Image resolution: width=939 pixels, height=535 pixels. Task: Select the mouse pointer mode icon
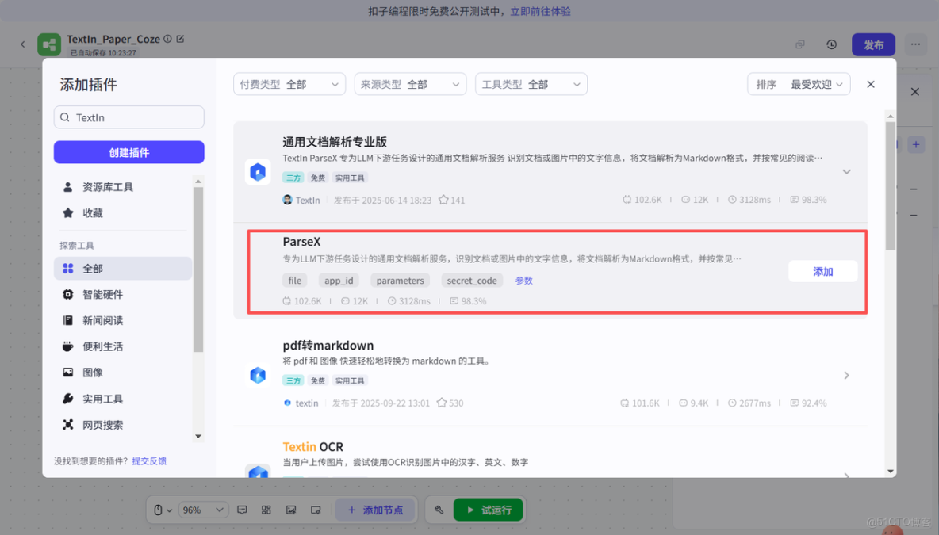[158, 510]
